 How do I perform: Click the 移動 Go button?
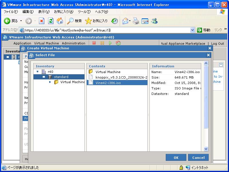(x=204, y=30)
